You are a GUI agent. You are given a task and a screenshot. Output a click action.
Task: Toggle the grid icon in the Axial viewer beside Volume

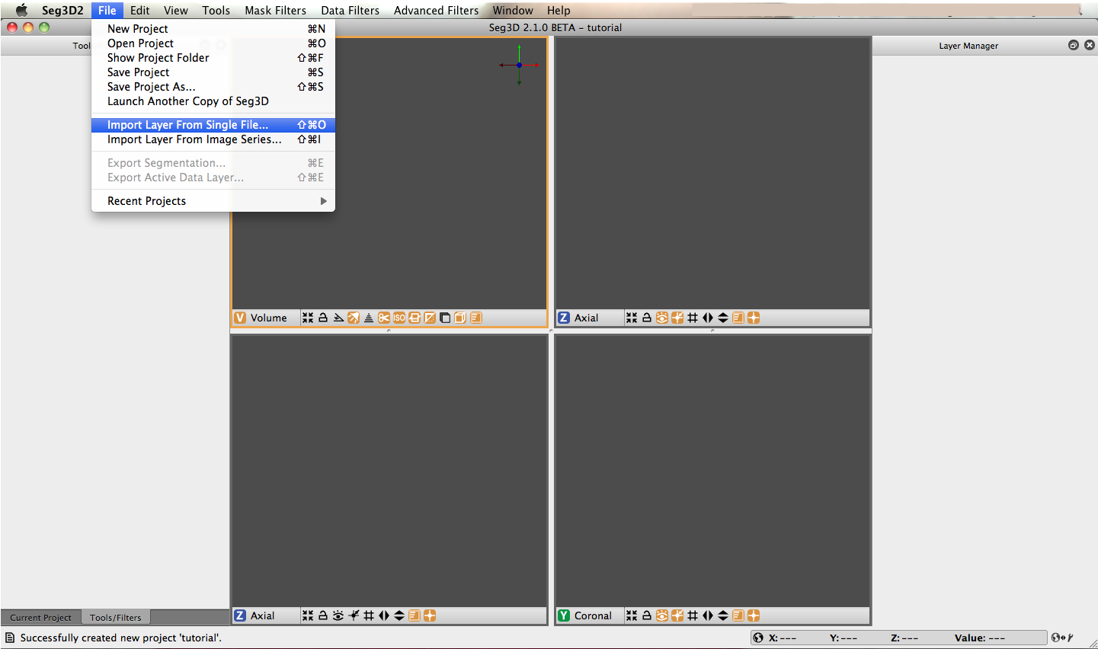(x=693, y=318)
